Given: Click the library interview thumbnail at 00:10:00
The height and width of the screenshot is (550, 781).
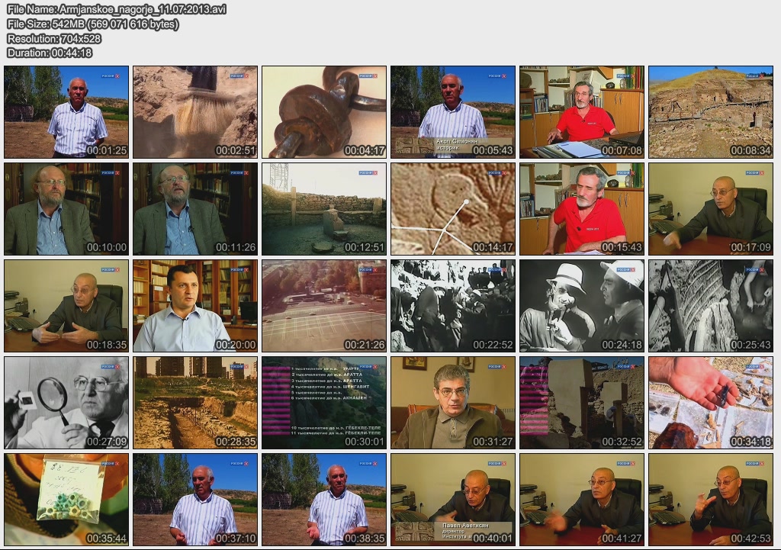Looking at the screenshot, I should pos(66,208).
